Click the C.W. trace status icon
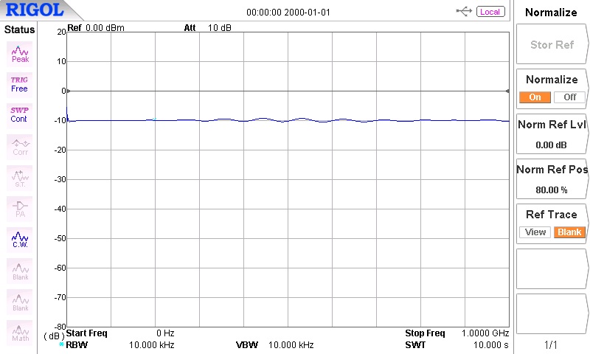Viewport: 590px width, 354px height. point(20,239)
